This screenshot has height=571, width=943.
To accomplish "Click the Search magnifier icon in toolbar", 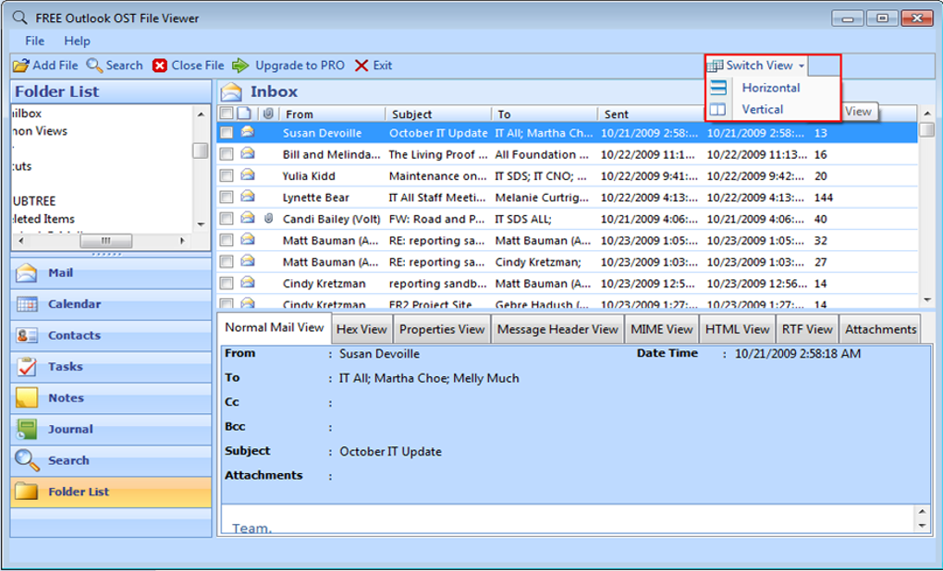I will 94,65.
